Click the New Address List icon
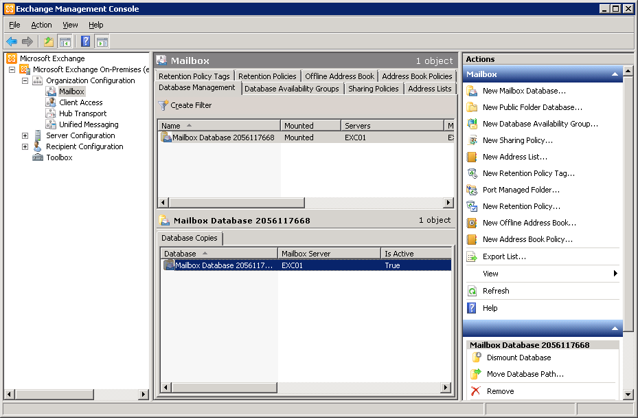Image resolution: width=638 pixels, height=418 pixels. 472,157
